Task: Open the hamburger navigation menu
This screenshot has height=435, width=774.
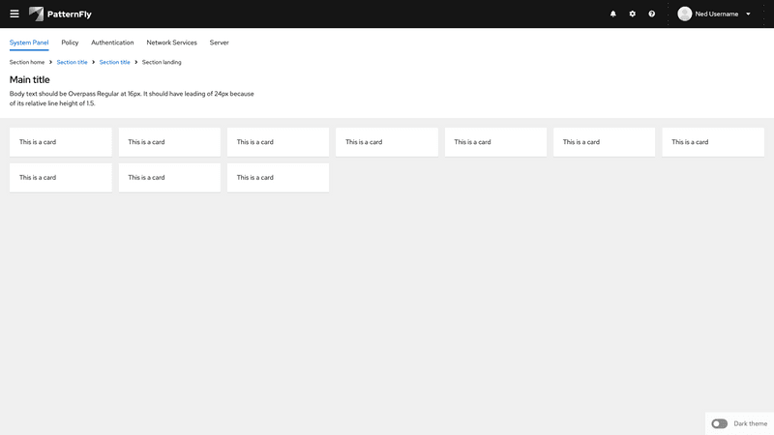Action: 15,14
